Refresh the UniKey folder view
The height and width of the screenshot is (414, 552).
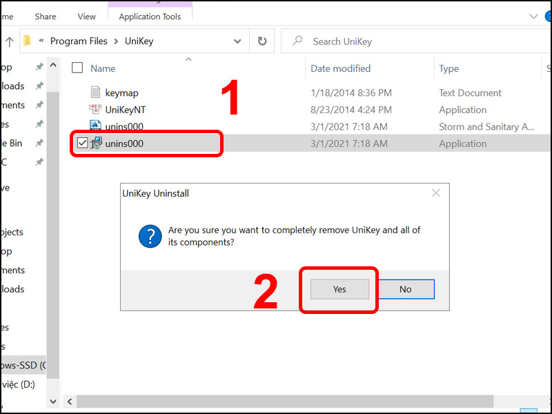[262, 41]
